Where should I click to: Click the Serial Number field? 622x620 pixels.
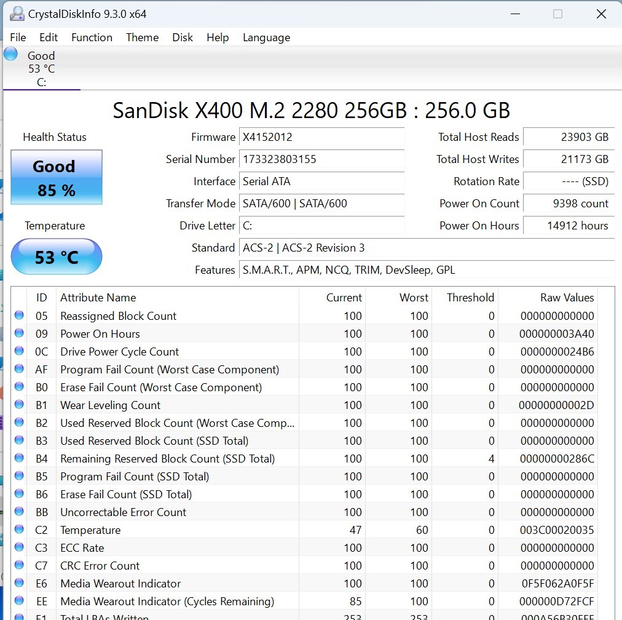coord(321,159)
